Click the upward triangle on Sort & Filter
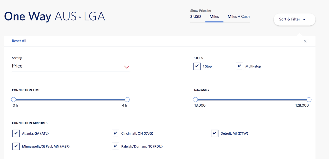 (304, 19)
